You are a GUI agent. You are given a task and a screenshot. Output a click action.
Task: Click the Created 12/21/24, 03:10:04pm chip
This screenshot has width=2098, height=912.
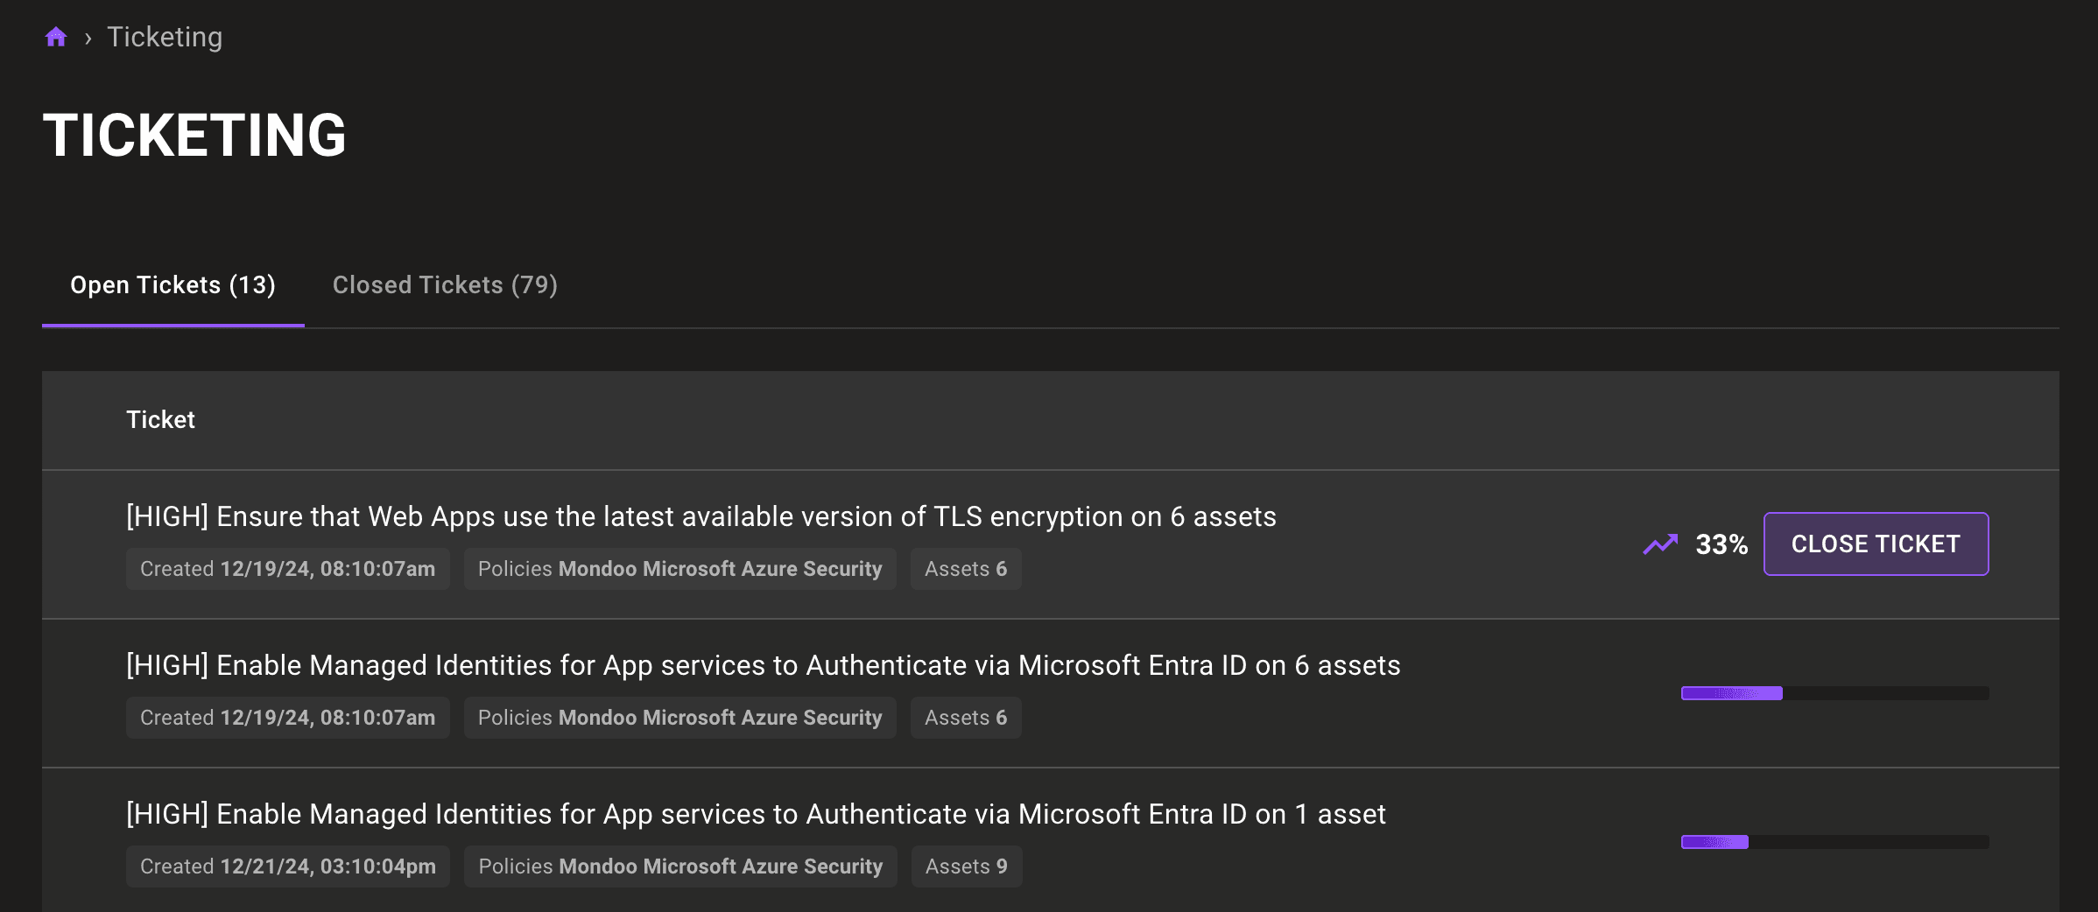pos(287,866)
